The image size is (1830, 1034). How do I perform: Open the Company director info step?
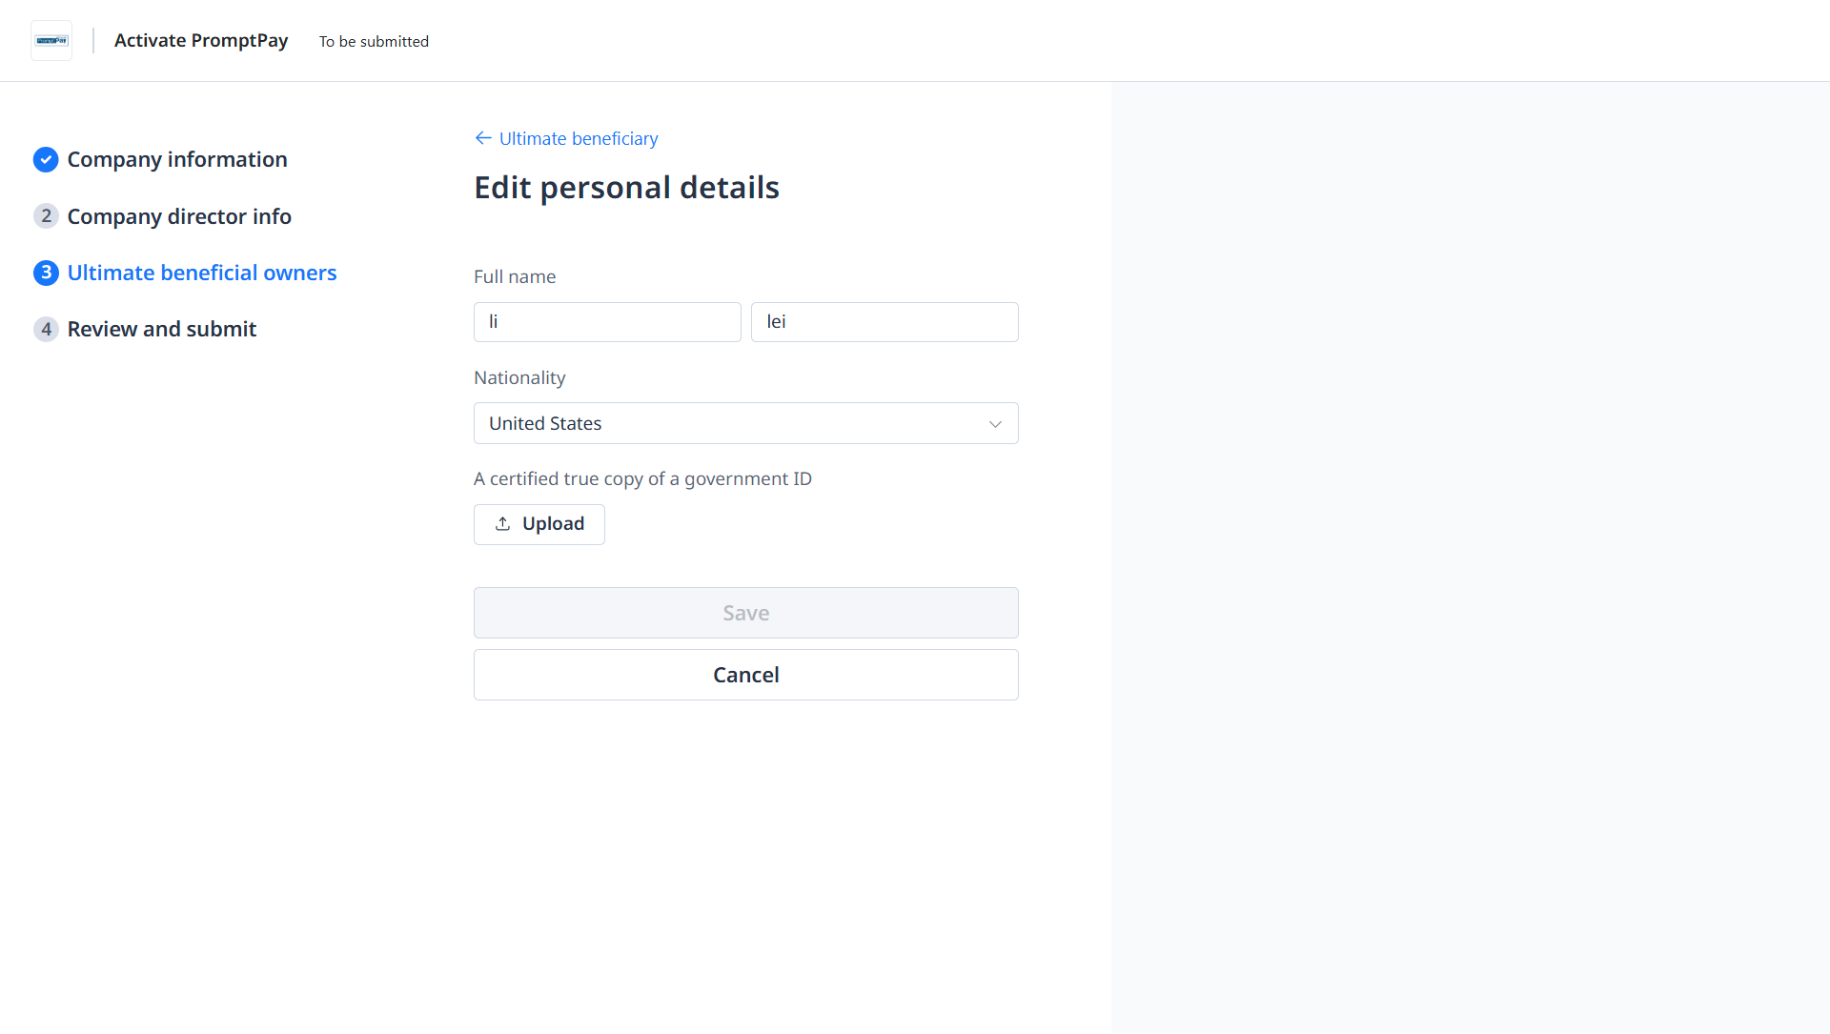[179, 216]
